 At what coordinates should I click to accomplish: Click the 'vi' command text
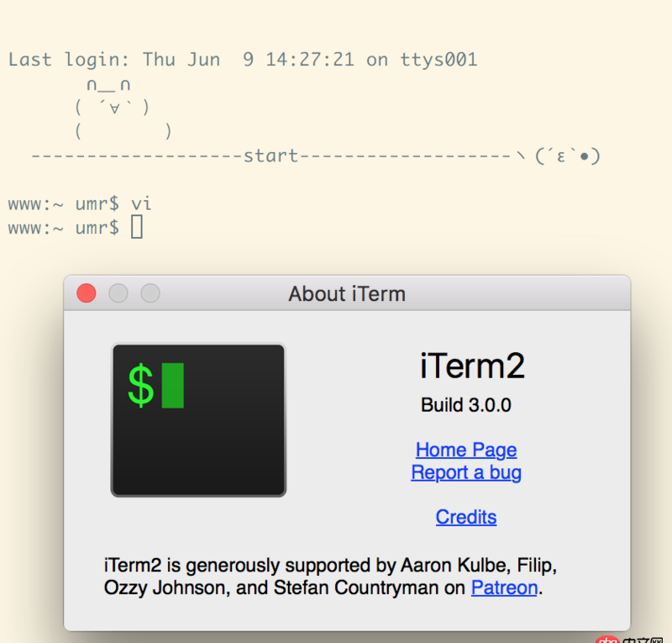coord(141,203)
